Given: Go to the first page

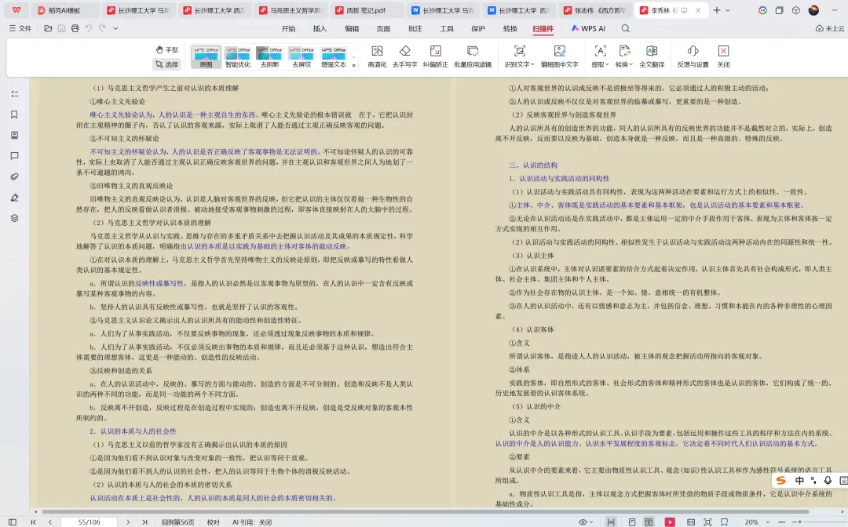Looking at the screenshot, I should 34,522.
